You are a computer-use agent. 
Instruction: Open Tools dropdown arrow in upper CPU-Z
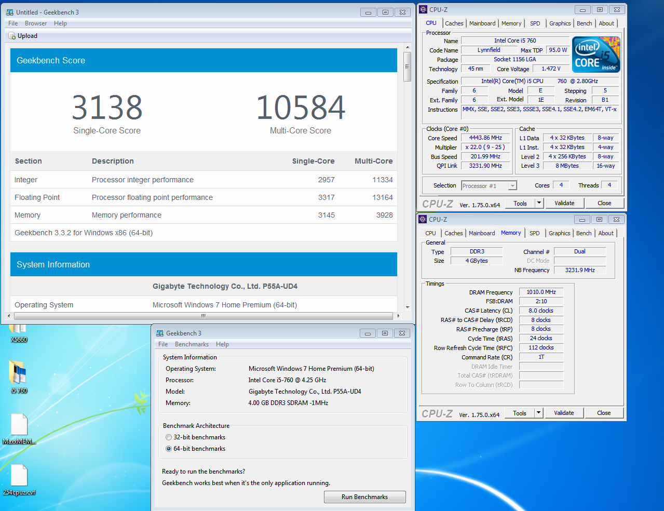(x=539, y=203)
